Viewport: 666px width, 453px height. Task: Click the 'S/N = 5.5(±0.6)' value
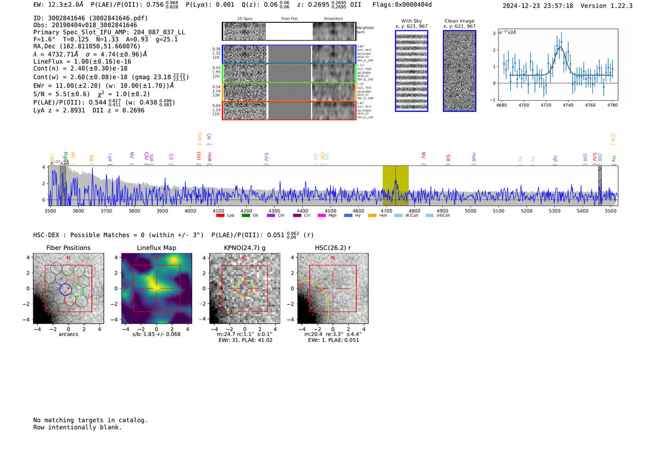61,94
